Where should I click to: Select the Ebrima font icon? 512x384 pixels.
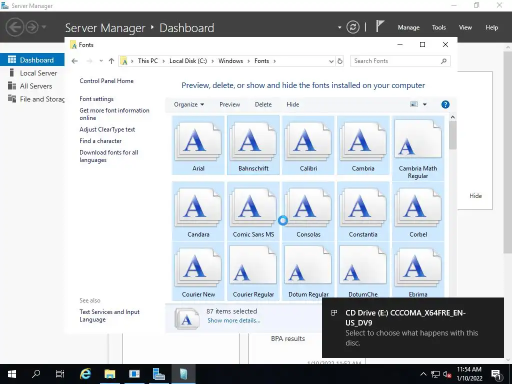coord(418,269)
